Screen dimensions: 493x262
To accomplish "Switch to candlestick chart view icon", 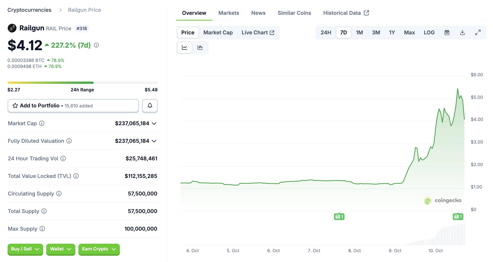I will 200,47.
